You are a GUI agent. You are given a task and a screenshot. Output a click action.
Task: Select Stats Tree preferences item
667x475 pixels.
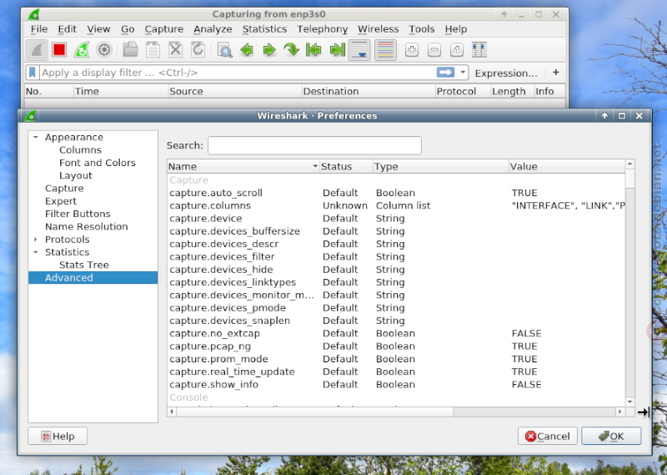pos(84,265)
